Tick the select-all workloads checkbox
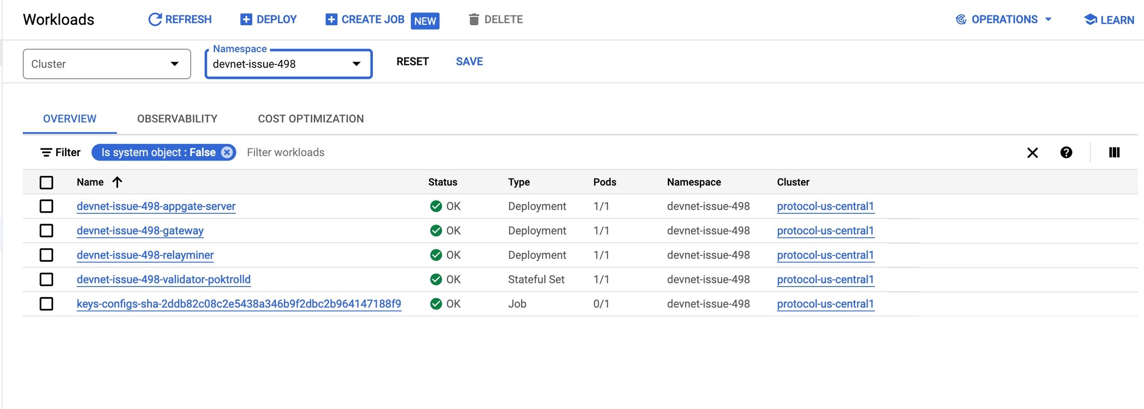This screenshot has height=409, width=1144. pyautogui.click(x=46, y=182)
